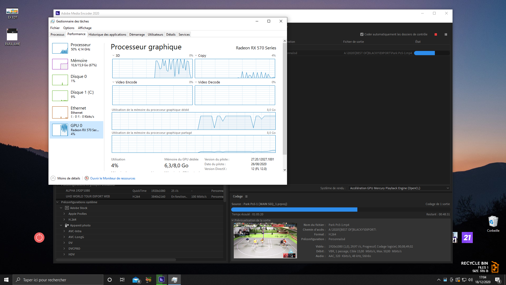Click the taskbar search box
The height and width of the screenshot is (285, 506).
pos(58,280)
